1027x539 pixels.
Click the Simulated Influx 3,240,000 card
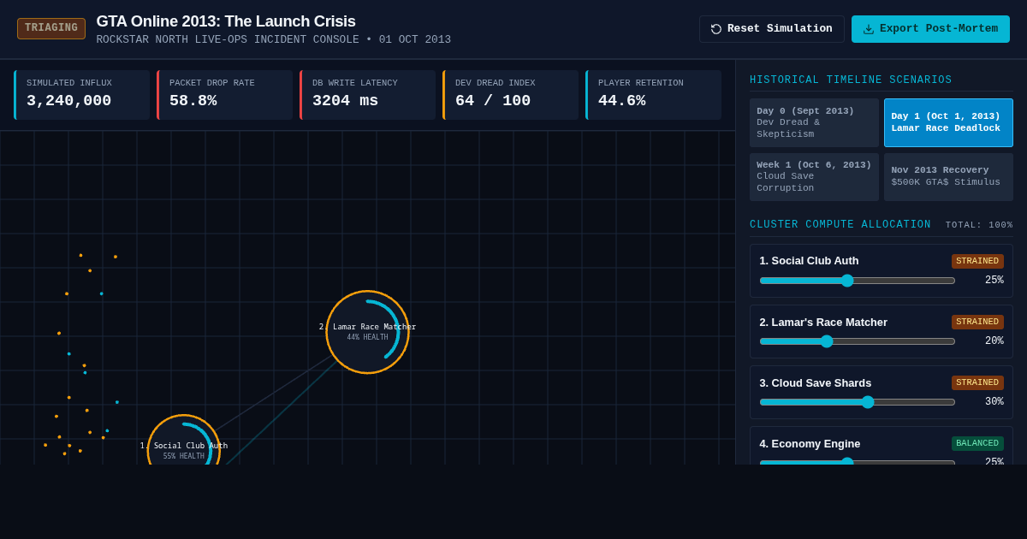tap(82, 94)
